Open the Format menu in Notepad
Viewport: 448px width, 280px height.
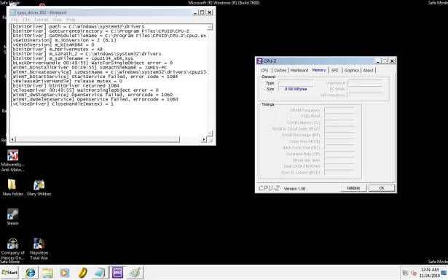point(41,20)
